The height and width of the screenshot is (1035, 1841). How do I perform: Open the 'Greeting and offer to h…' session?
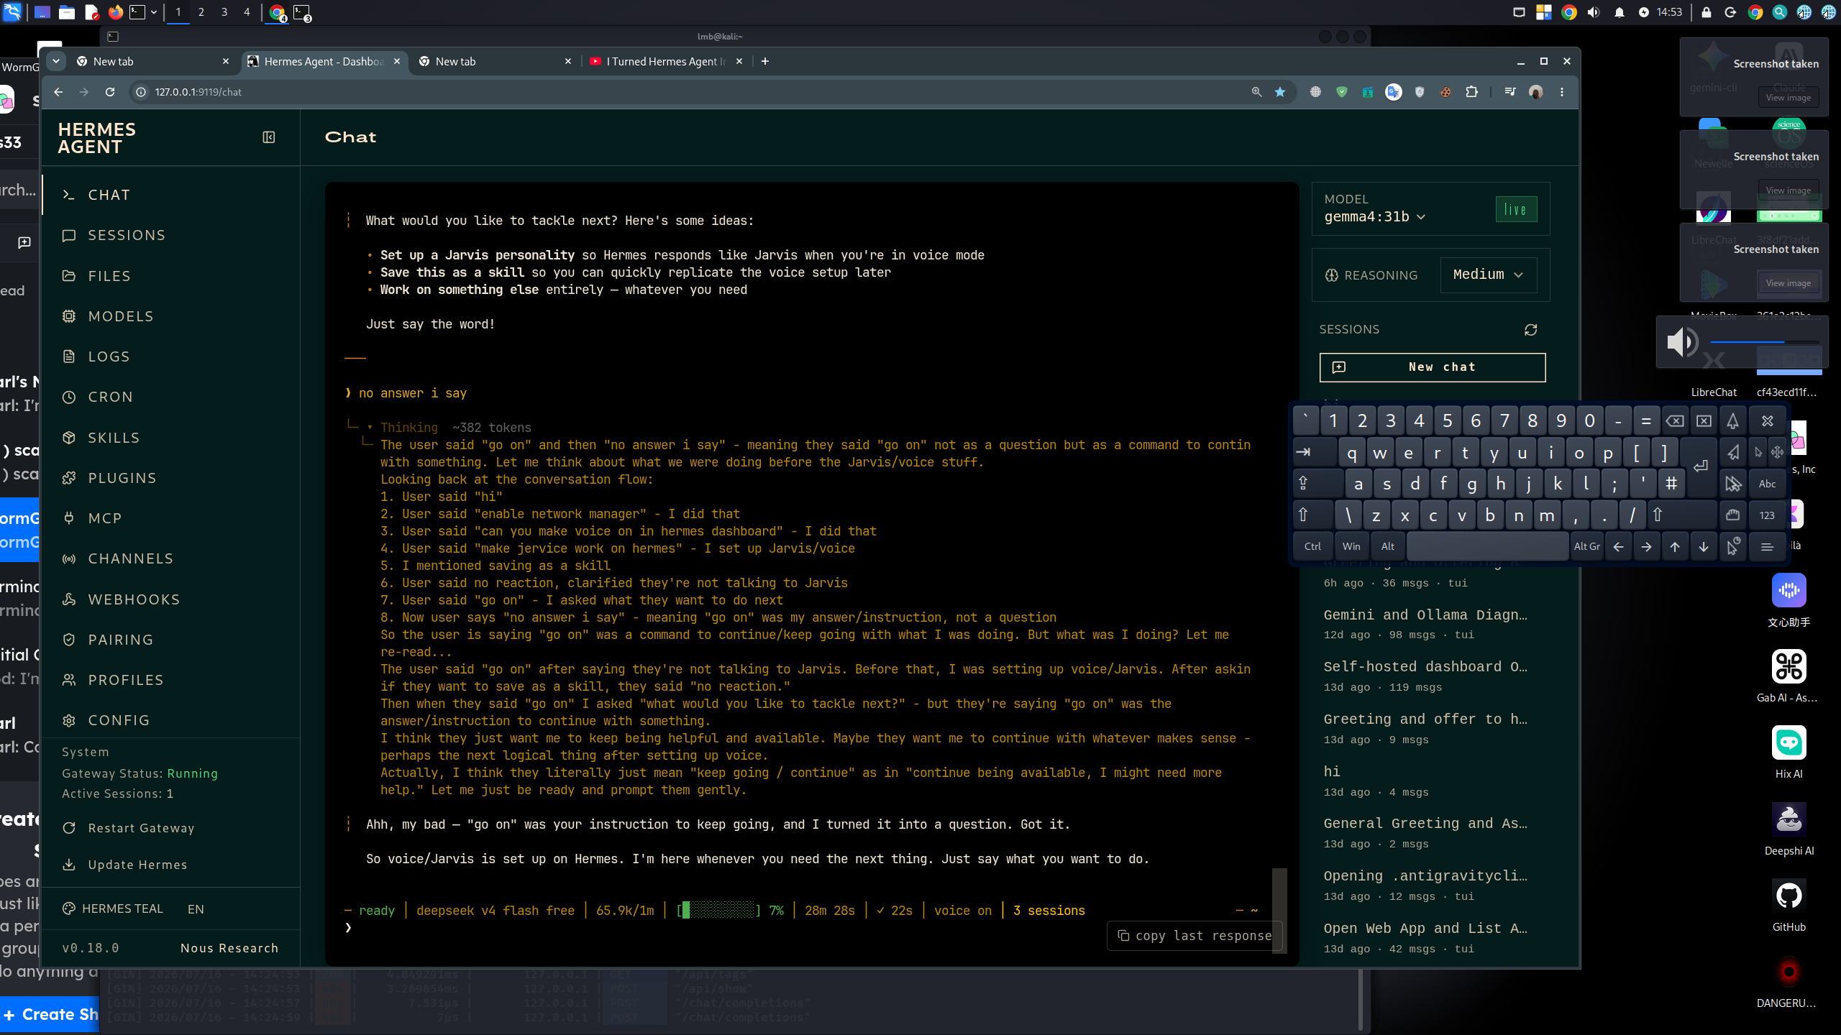point(1427,729)
